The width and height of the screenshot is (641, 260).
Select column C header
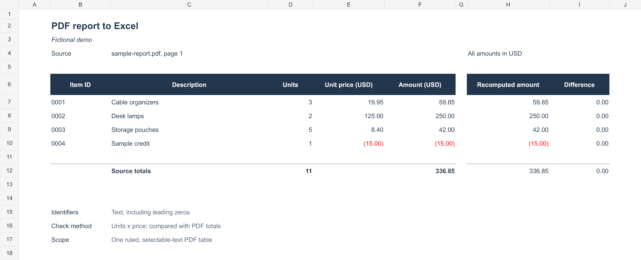(189, 5)
